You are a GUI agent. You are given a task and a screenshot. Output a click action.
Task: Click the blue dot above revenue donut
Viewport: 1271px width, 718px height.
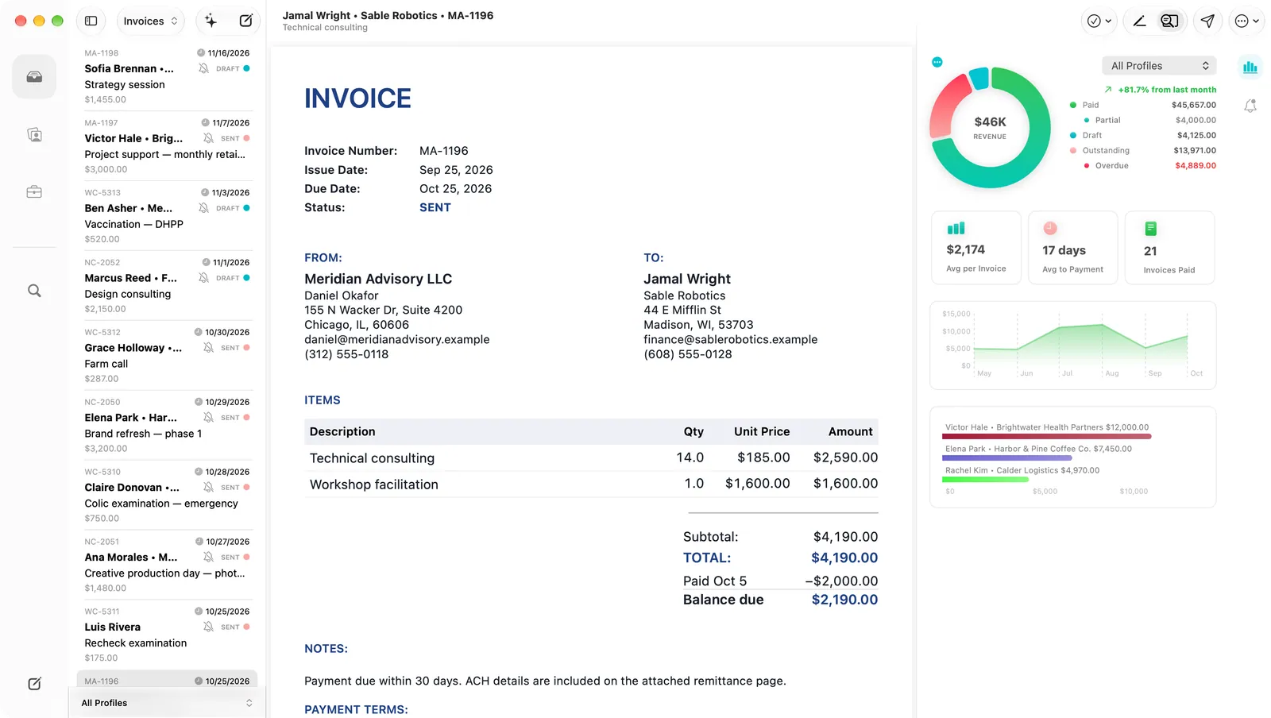click(x=937, y=62)
